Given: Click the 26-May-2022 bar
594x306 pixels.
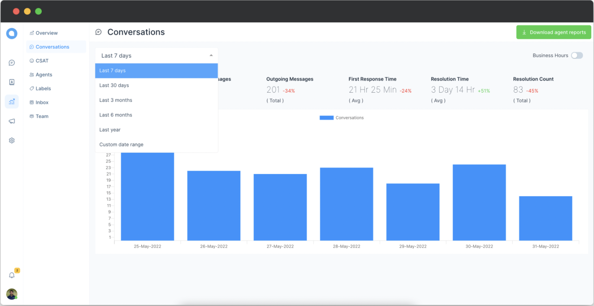Looking at the screenshot, I should pos(214,206).
